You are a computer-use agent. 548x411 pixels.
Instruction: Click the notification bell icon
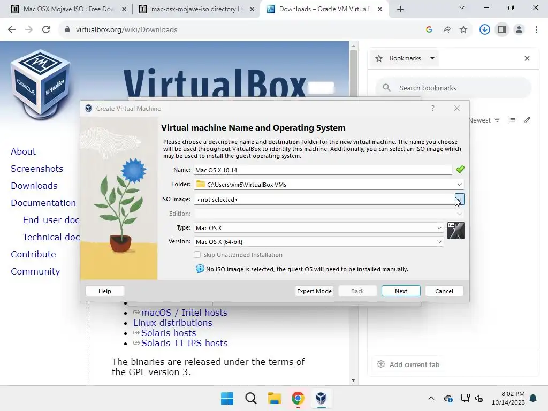534,398
